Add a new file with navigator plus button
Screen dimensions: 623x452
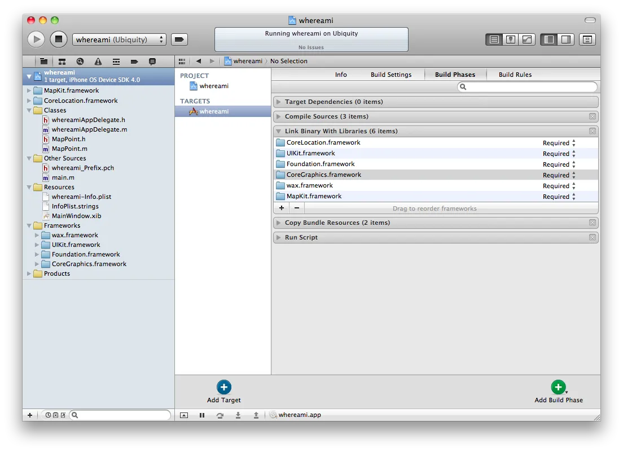30,415
